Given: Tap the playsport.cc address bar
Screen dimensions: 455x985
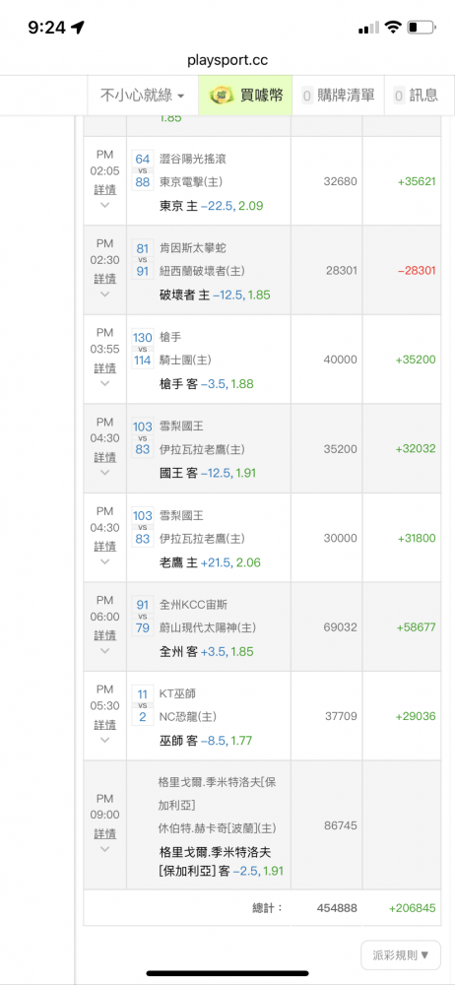Looking at the screenshot, I should 227,60.
